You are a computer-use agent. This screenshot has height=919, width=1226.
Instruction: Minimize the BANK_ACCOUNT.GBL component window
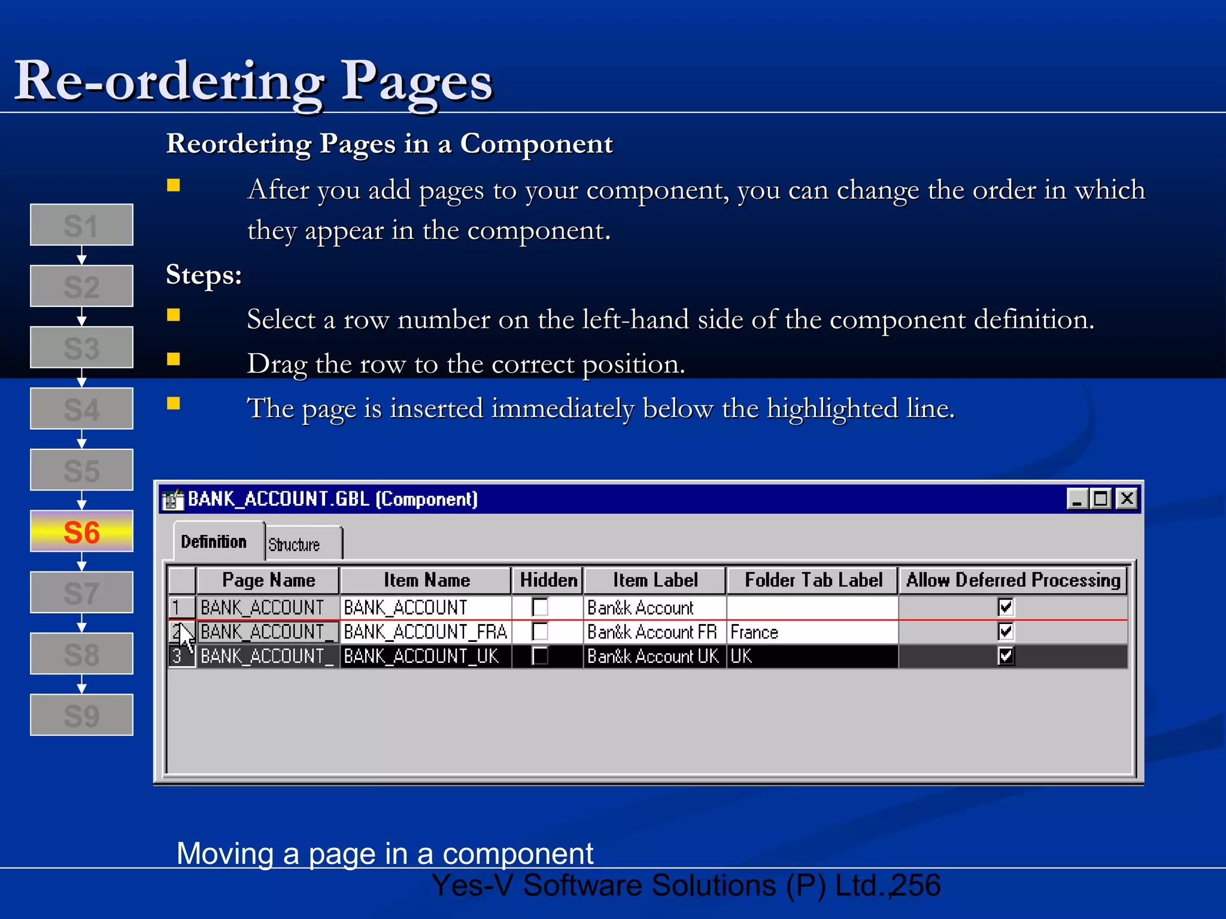[x=1077, y=498]
